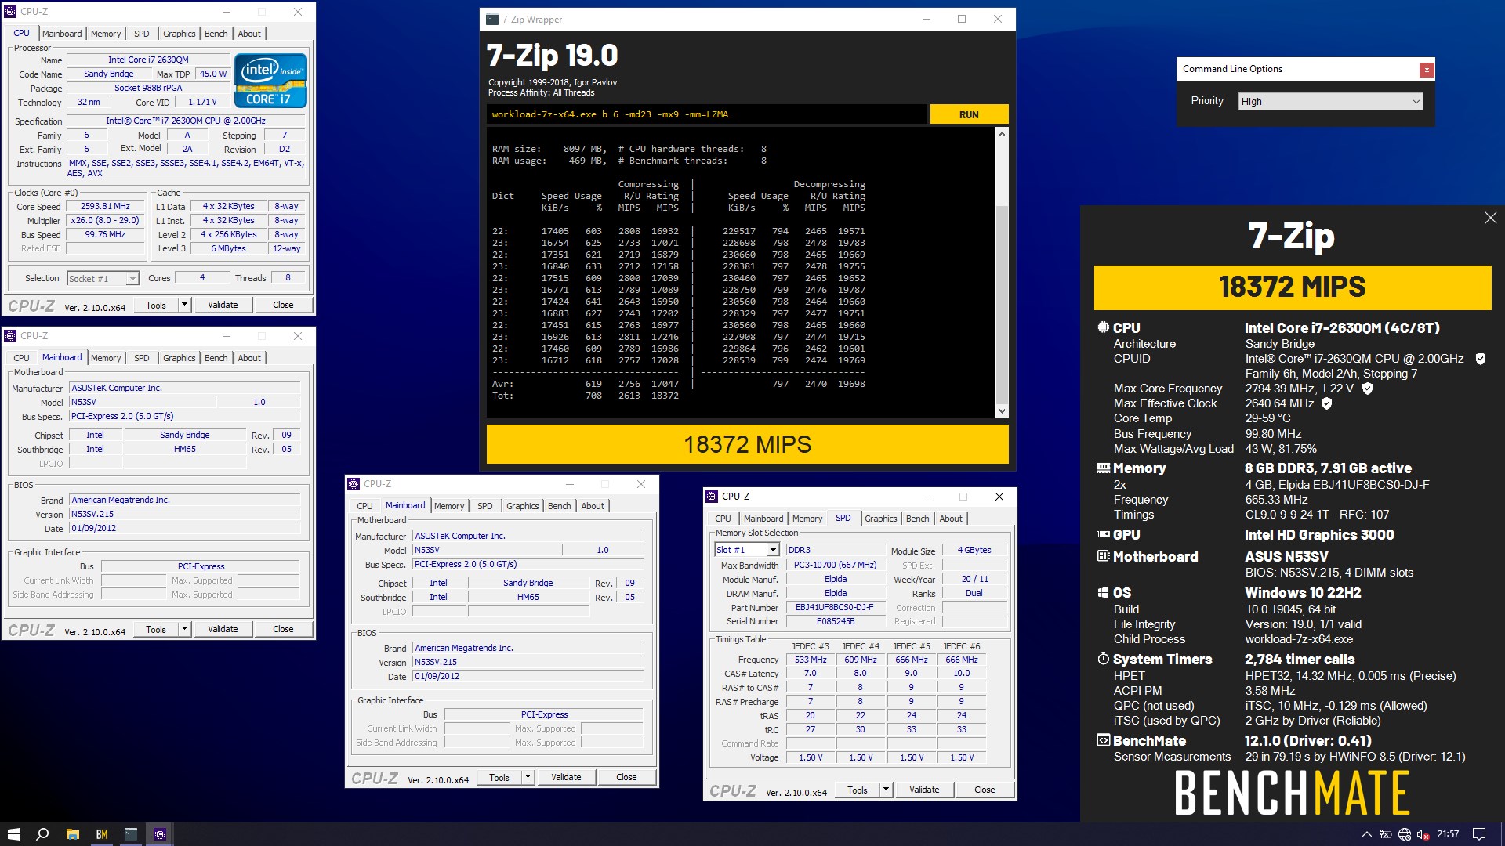Click the shield icon after 2794.39 MHz, 1.22 V
Screen dimensions: 1505x846
click(x=1367, y=389)
